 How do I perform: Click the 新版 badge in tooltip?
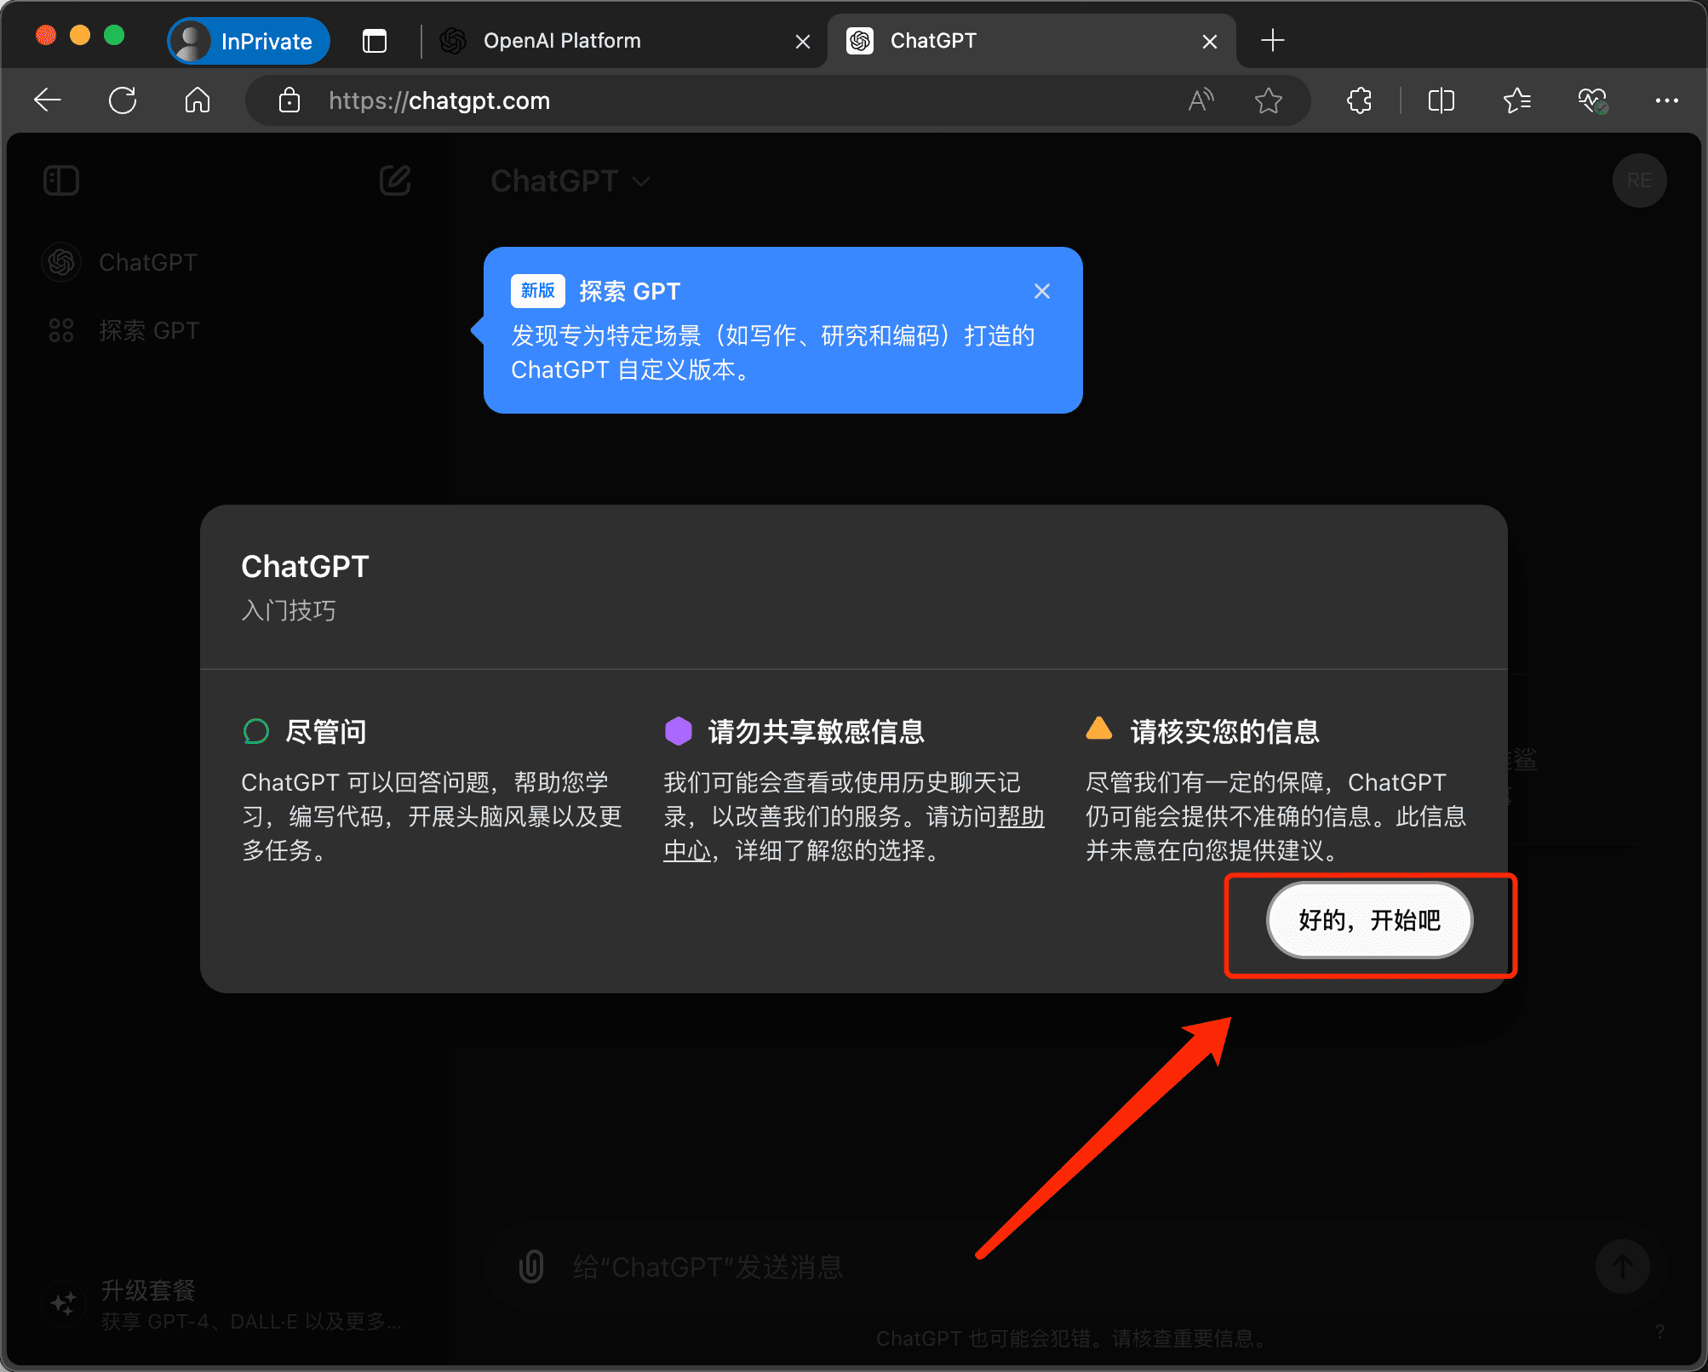pyautogui.click(x=538, y=291)
